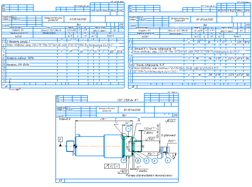Select the R0,5** radius label
Viewport: 252px width, 187px height.
tap(172, 141)
